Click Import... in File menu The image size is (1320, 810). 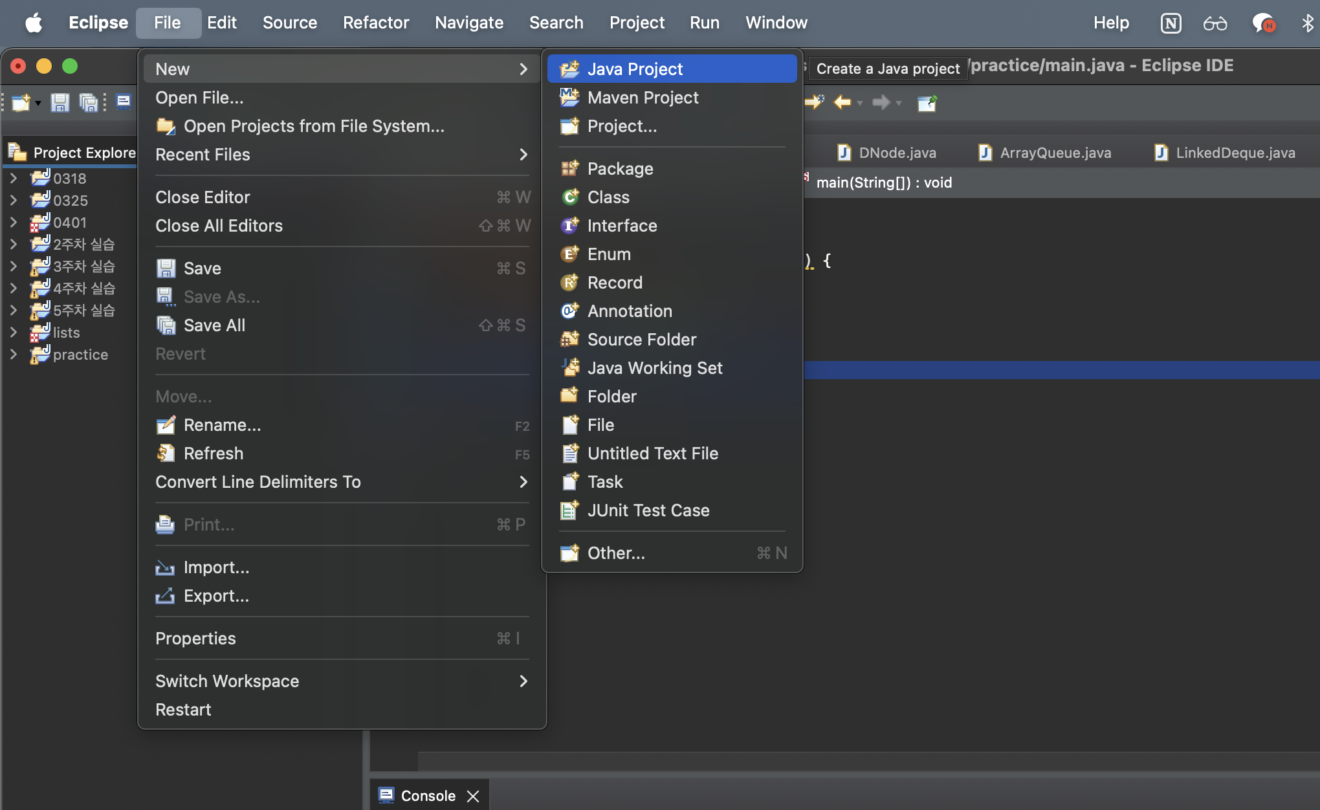[x=216, y=567]
